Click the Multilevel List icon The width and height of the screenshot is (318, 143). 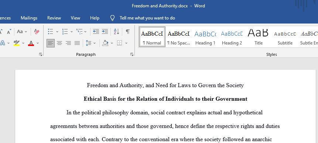(79, 32)
